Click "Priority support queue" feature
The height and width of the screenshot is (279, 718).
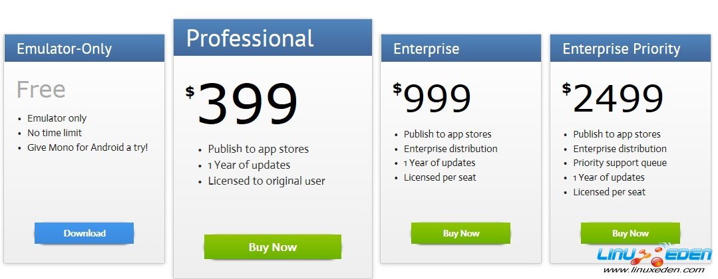(620, 163)
